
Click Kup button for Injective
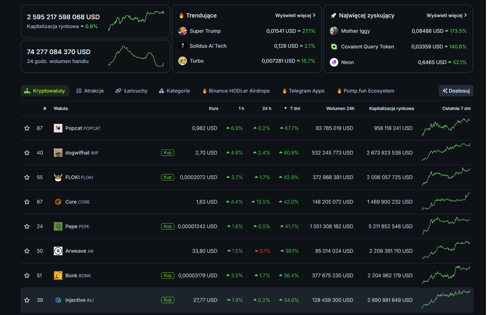tap(168, 300)
